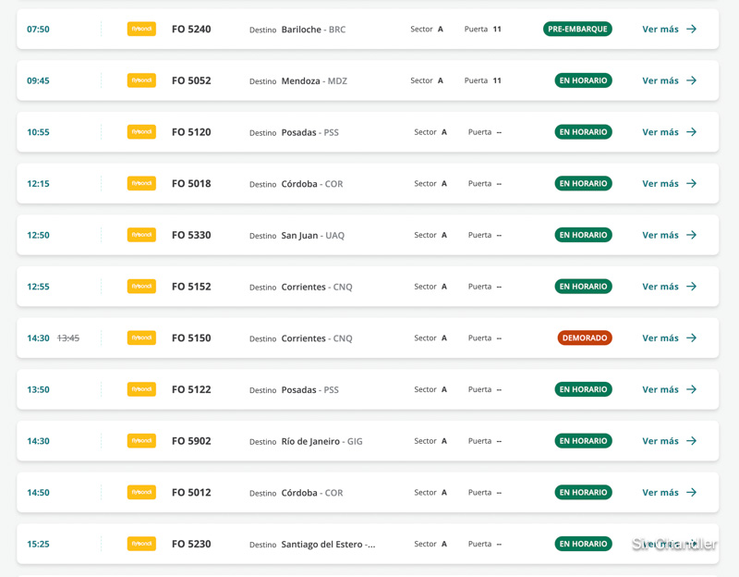This screenshot has height=577, width=739.
Task: Expand Ver más on the Río de Janeiro flight
Action: click(x=669, y=441)
